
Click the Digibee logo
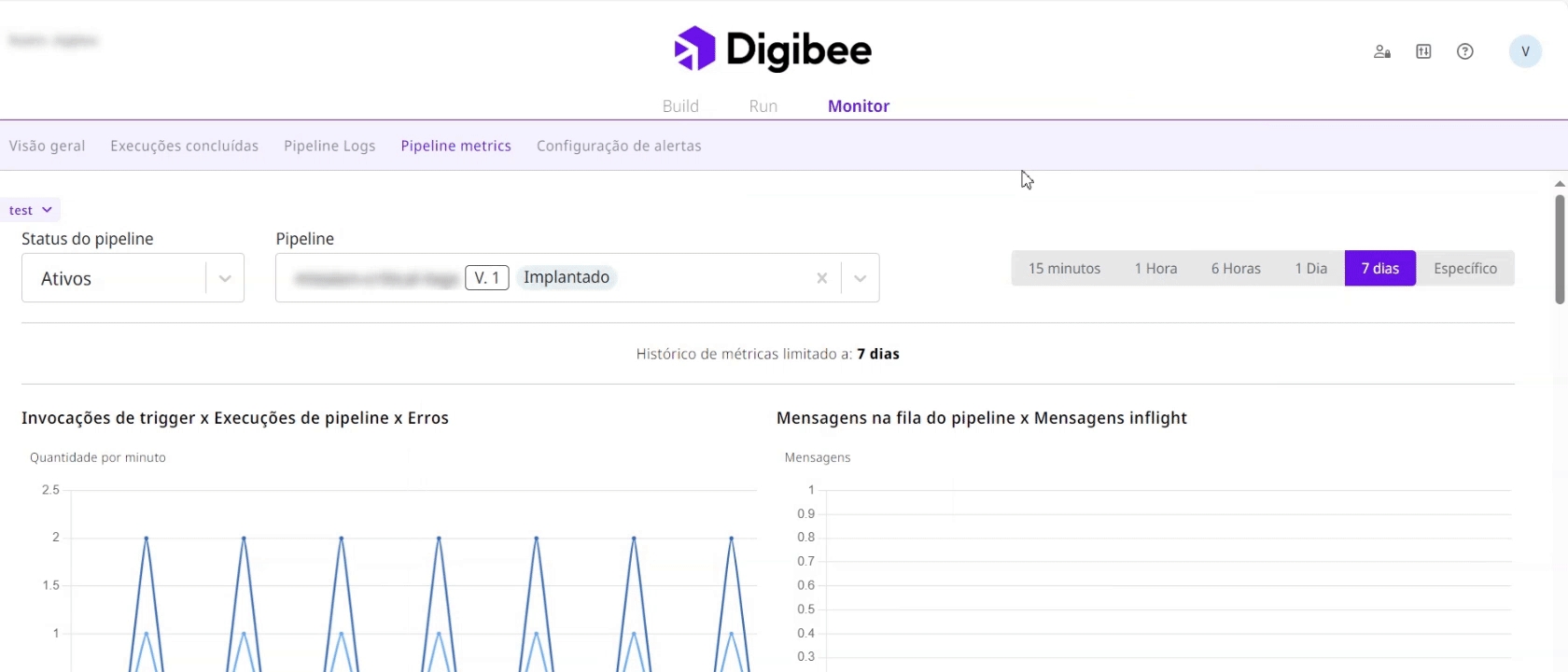click(773, 49)
